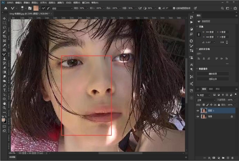Click the 图层 1 layer thumbnail
The image size is (239, 161).
(204, 111)
